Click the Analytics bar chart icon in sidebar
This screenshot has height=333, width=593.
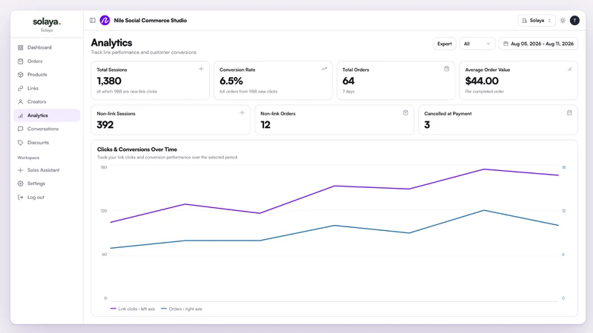click(x=21, y=115)
